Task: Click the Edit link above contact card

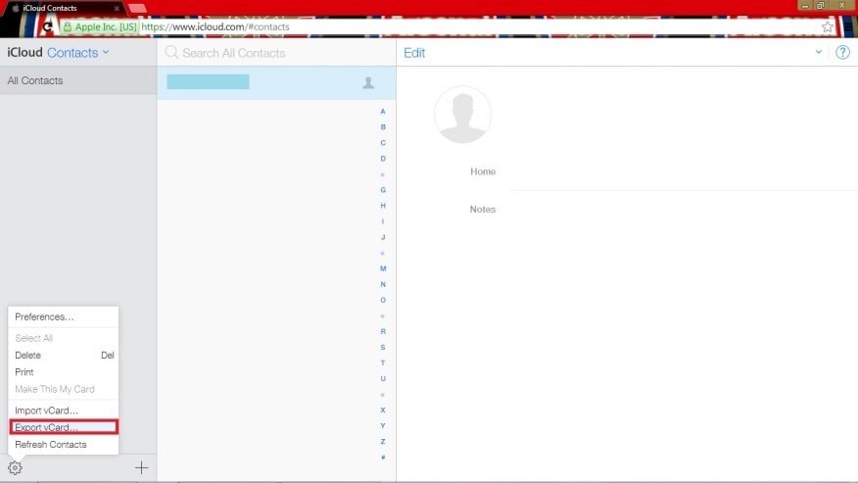Action: (414, 53)
